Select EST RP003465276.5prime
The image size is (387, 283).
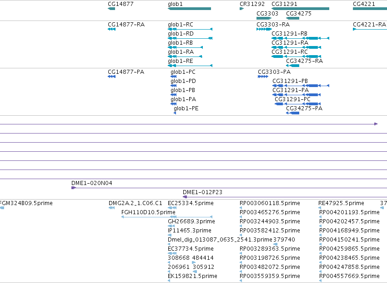[241, 217]
